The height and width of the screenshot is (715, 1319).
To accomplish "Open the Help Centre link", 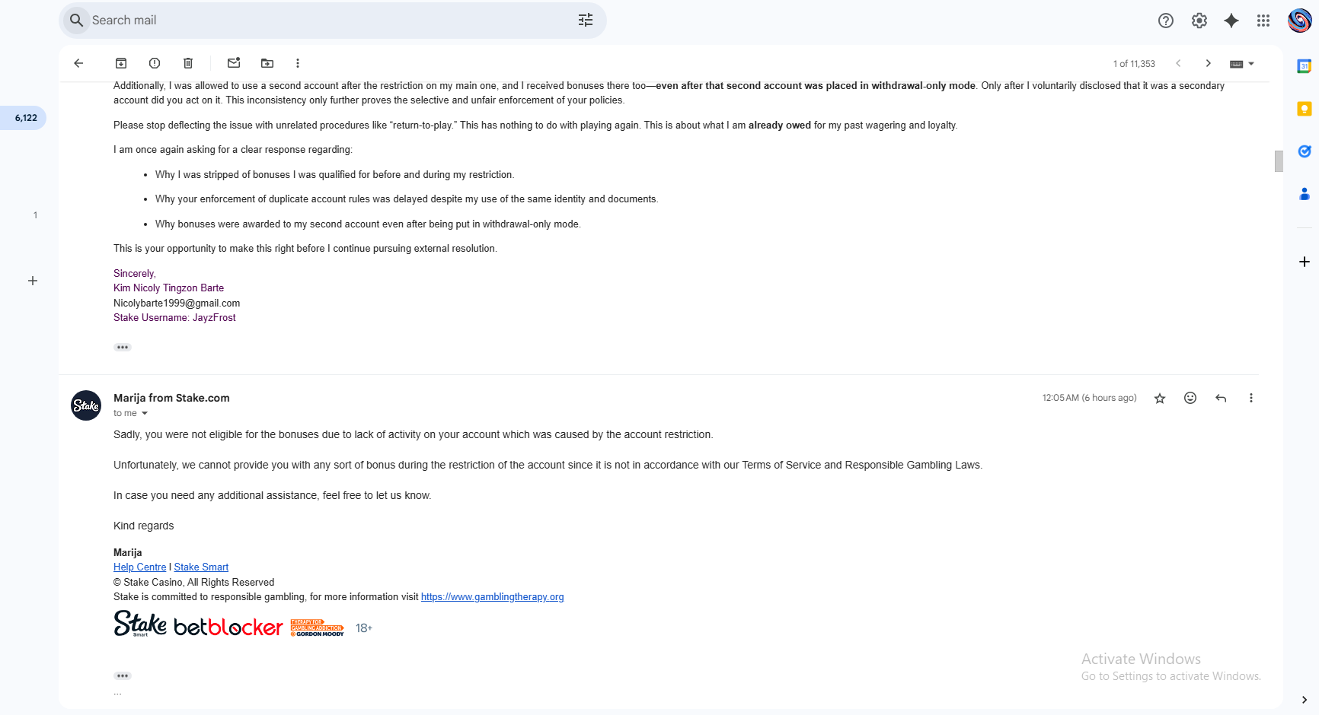I will [x=139, y=567].
